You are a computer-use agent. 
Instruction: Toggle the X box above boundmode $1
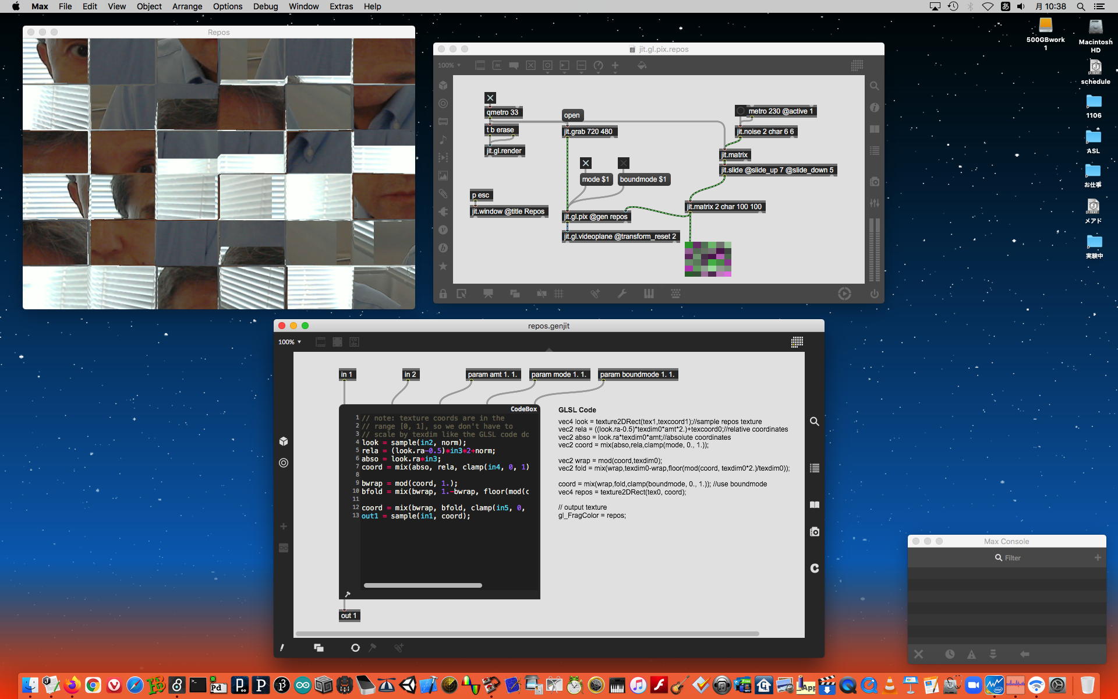[624, 163]
